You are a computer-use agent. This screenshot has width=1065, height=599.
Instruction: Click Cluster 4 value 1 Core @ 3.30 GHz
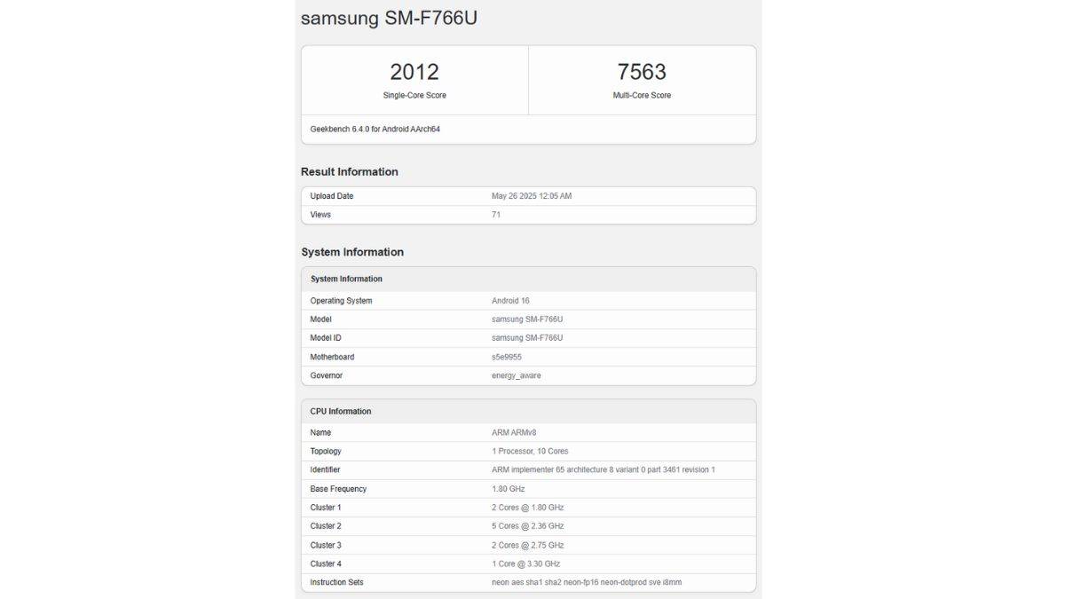pyautogui.click(x=525, y=564)
